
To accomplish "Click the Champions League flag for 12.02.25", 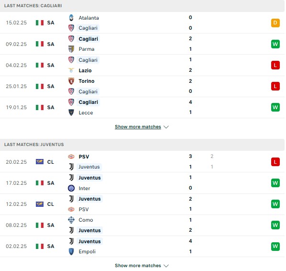I will point(40,204).
